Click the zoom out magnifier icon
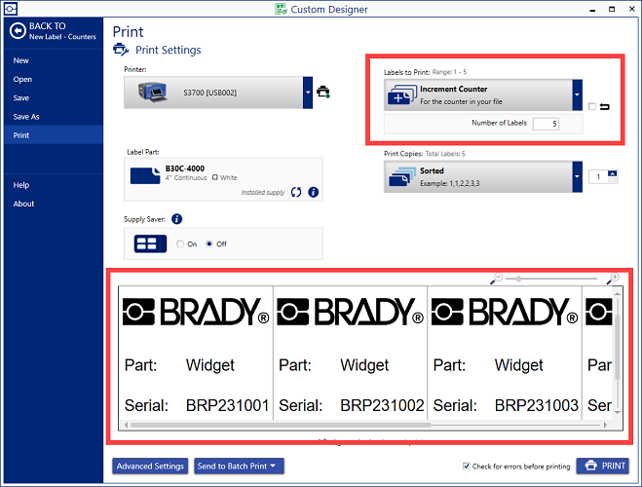The image size is (642, 487). (497, 279)
